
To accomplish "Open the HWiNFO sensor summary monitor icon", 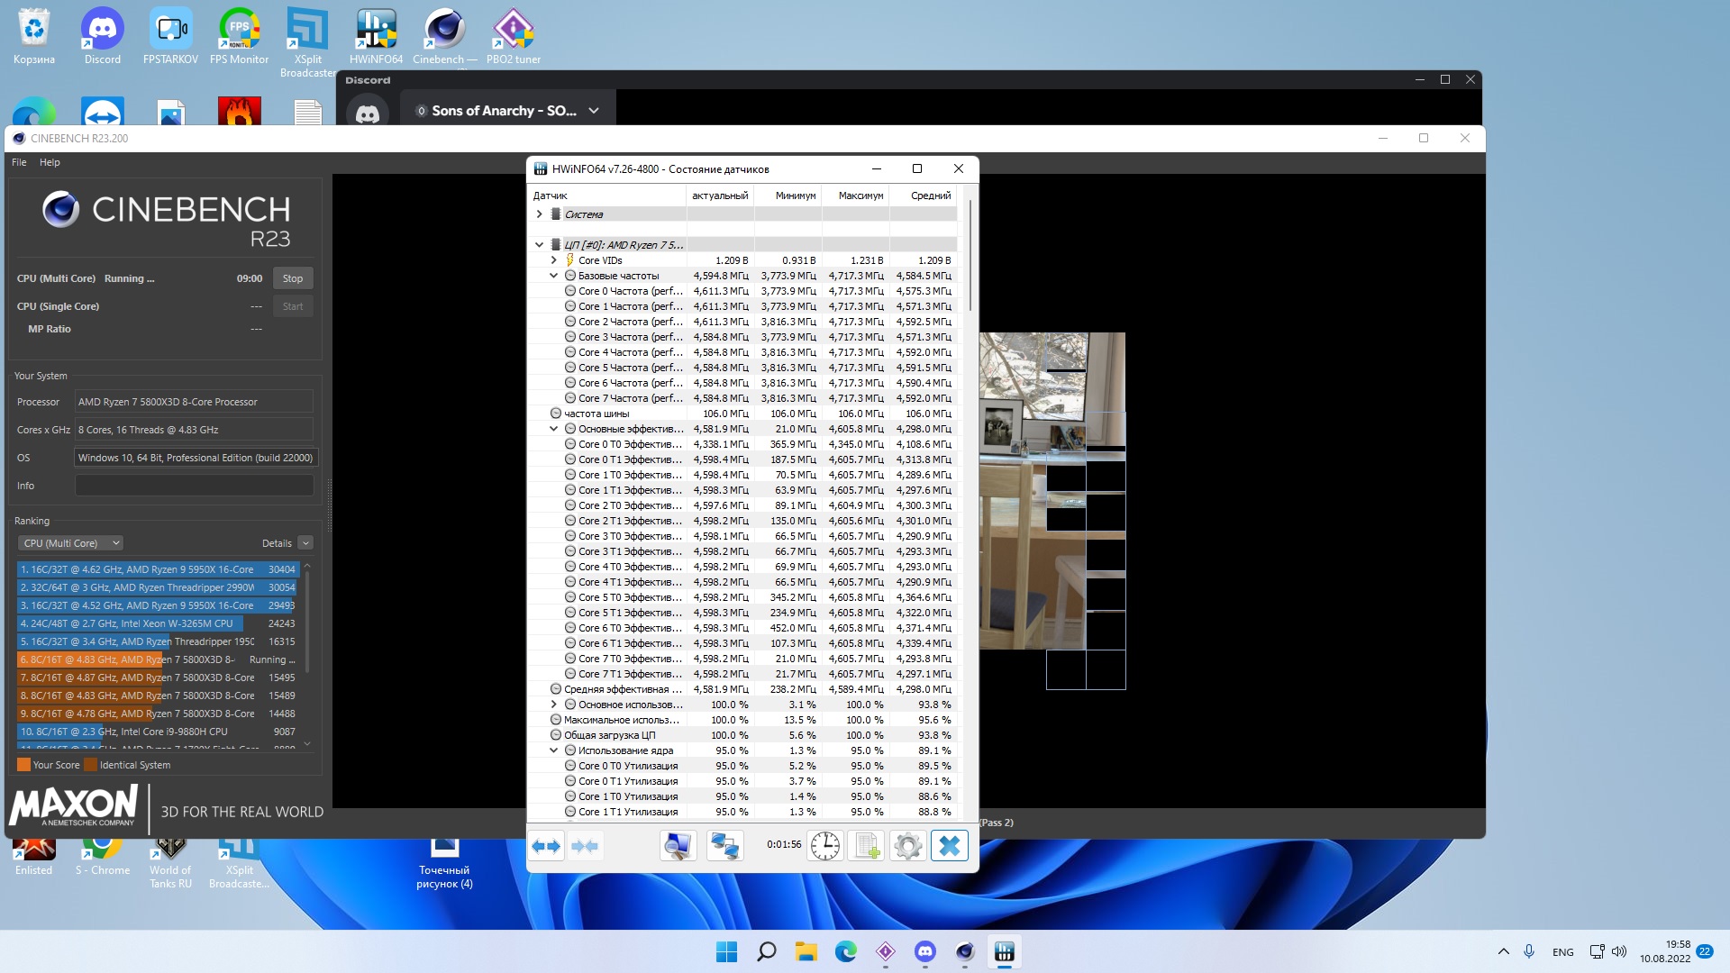I will (678, 846).
